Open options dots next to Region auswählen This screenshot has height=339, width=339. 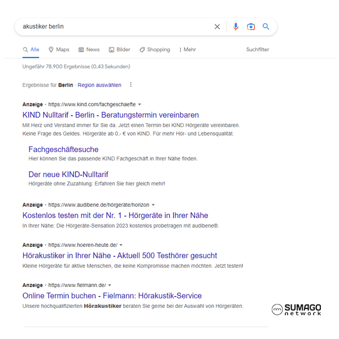(x=131, y=85)
